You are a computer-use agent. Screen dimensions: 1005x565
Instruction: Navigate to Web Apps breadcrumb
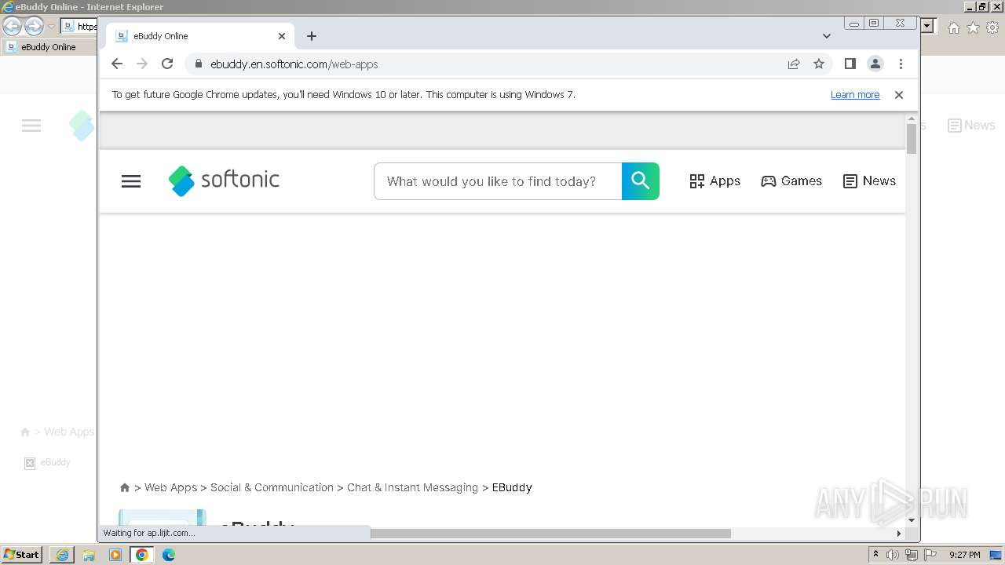pos(170,487)
